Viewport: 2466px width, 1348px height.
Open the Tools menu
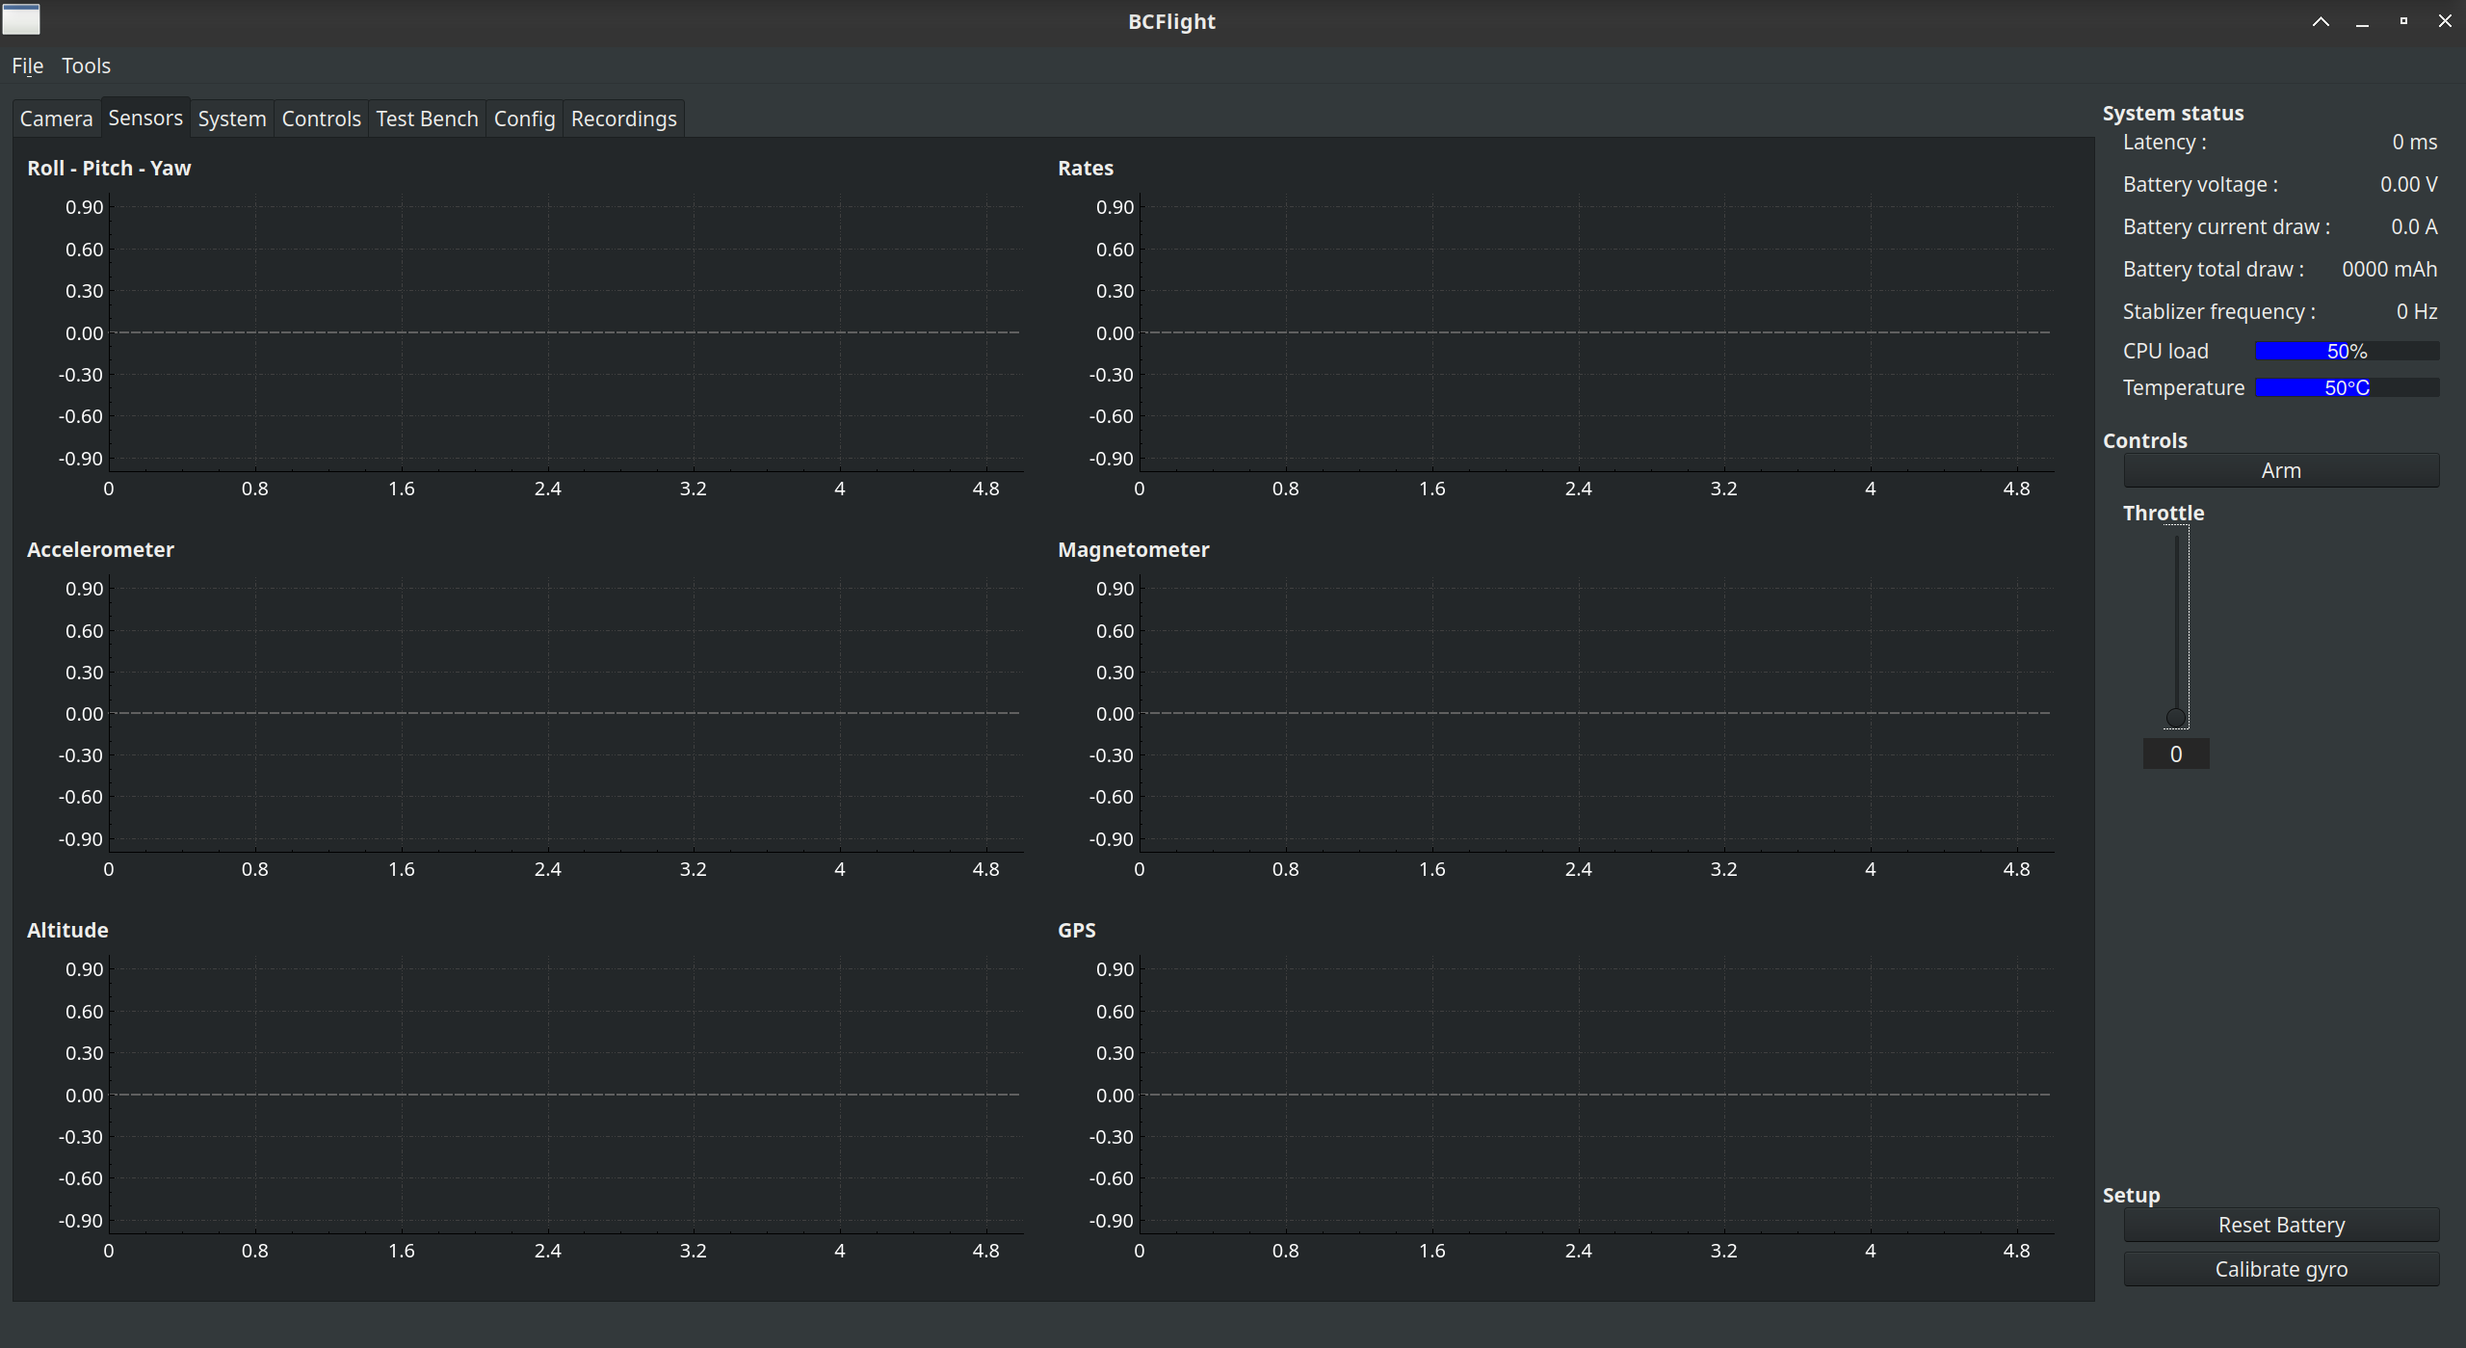[x=86, y=66]
